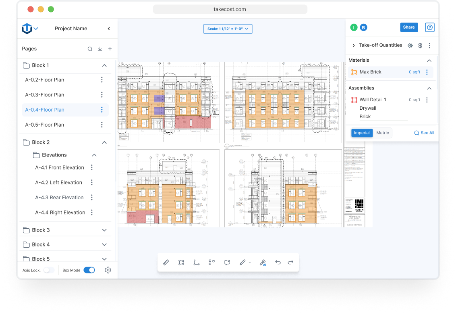456x313 pixels.
Task: Expand the Block 3 folder
Action: tap(104, 230)
